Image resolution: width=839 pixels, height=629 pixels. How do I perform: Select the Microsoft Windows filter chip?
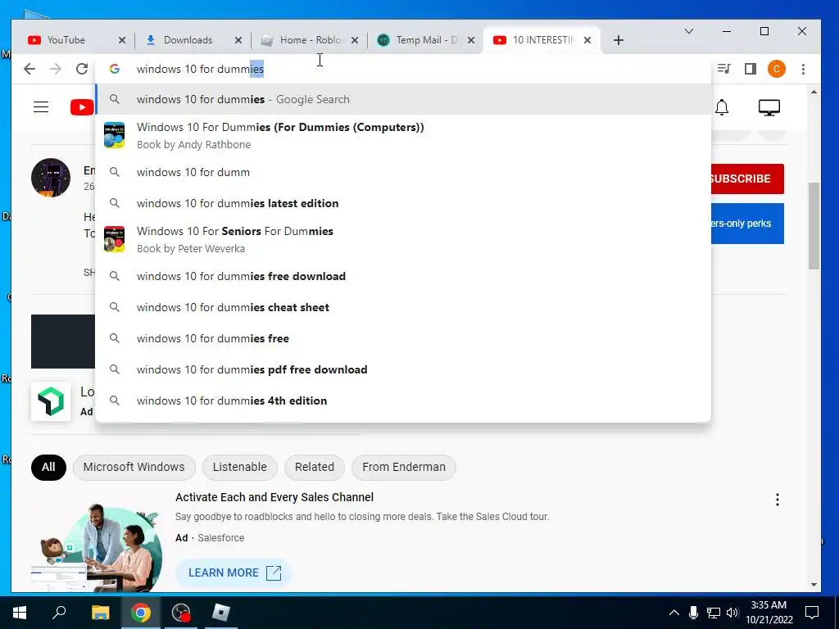tap(134, 467)
